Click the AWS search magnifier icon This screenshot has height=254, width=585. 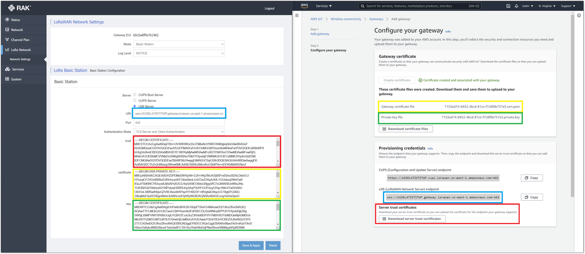363,6
